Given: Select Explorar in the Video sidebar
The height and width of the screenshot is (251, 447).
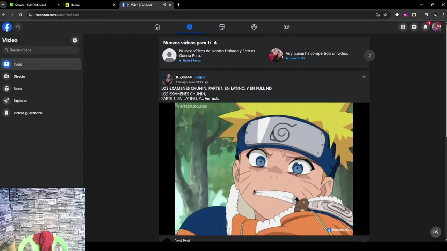Looking at the screenshot, I should pos(41,101).
